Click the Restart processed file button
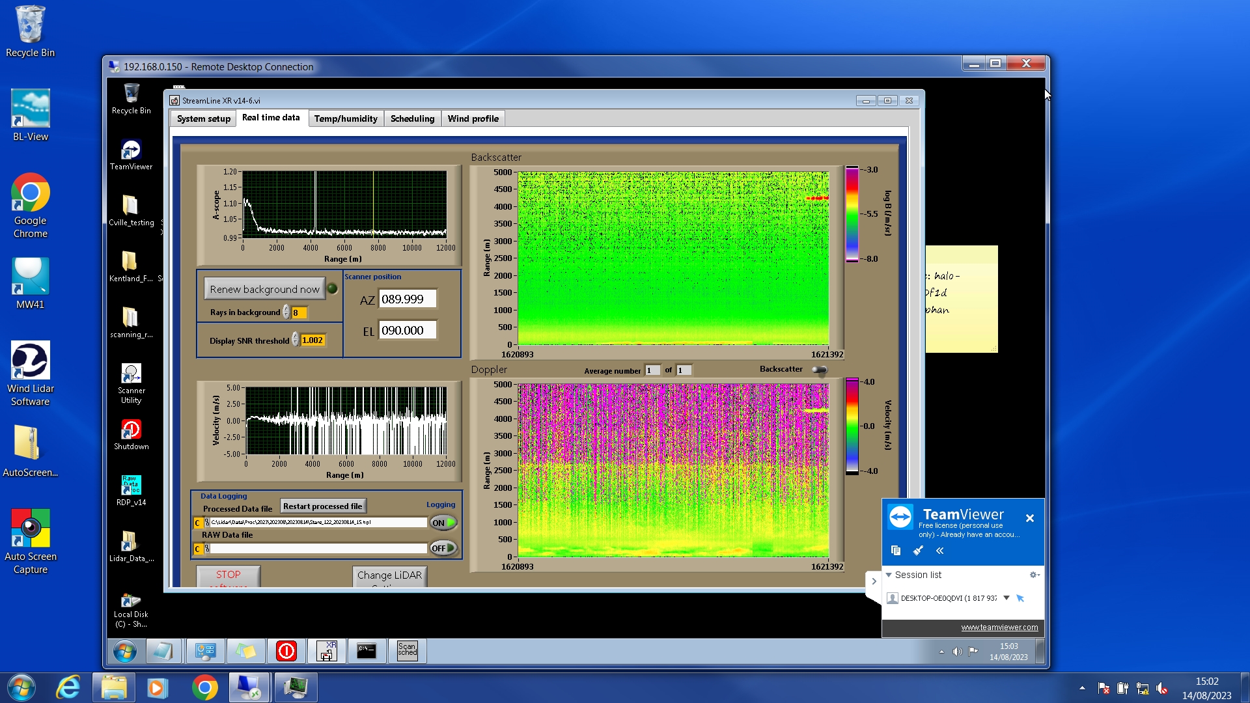This screenshot has height=703, width=1250. click(x=322, y=506)
